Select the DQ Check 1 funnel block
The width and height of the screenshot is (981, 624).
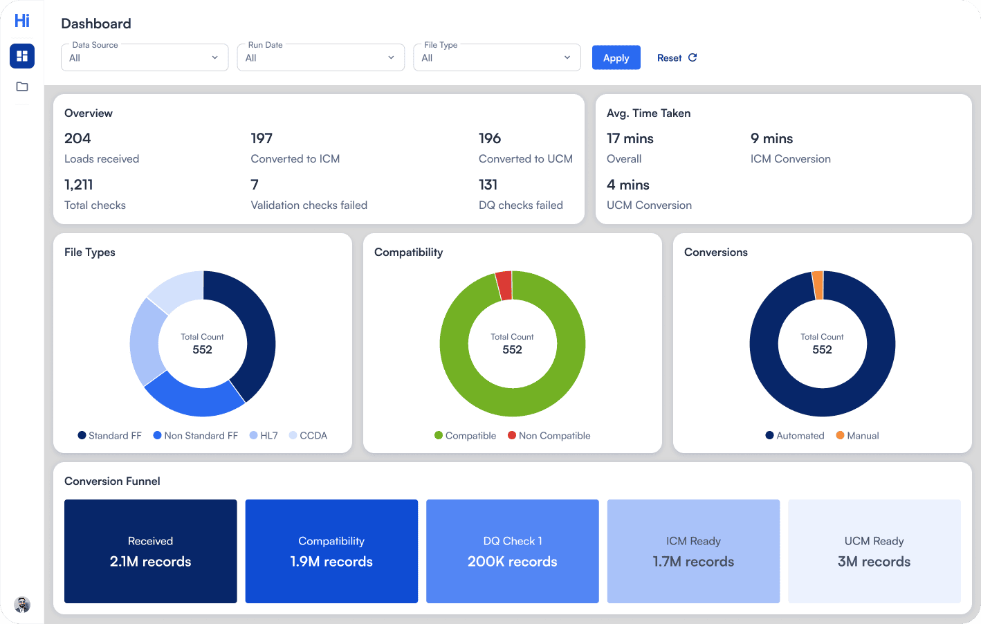point(513,551)
